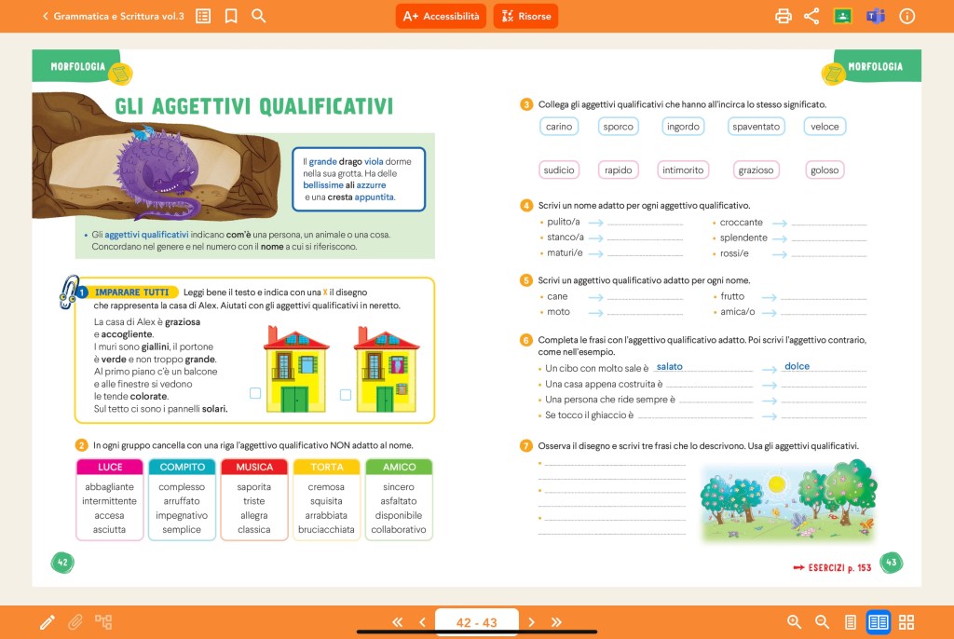The image size is (954, 639).
Task: Print the current pages
Action: pos(784,16)
